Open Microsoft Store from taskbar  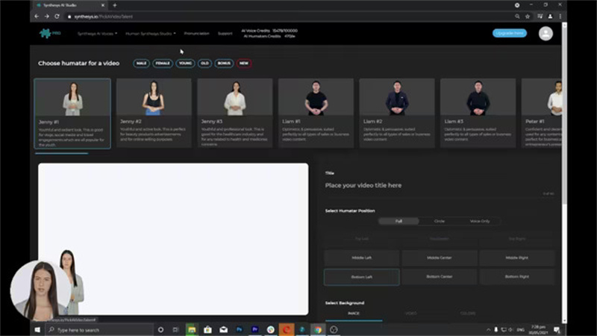tap(207, 330)
